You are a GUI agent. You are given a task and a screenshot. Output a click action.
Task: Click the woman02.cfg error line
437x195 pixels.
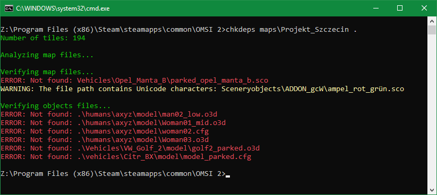[x=105, y=131]
